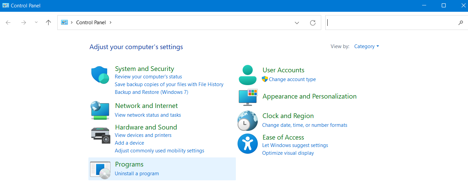Screen dimensions: 468x185
Task: Click the Clock and Region globe icon
Action: click(x=248, y=120)
